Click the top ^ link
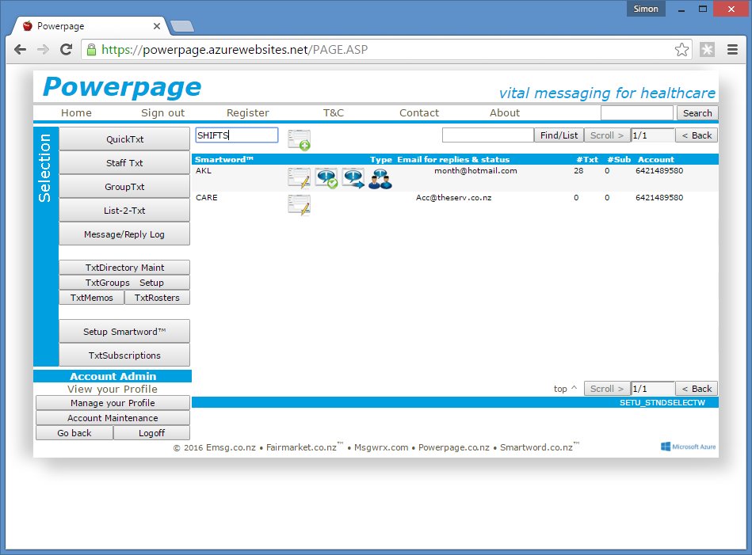This screenshot has height=555, width=752. tap(565, 389)
